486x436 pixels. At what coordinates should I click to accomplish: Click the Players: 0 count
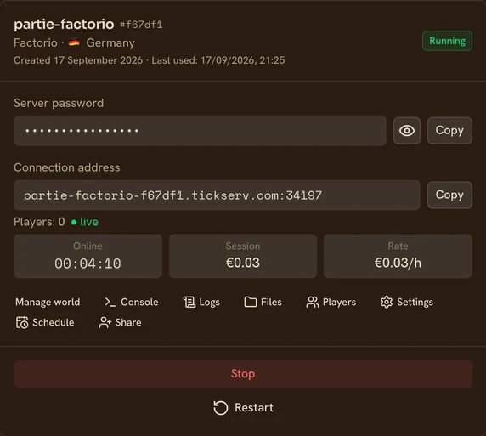39,222
